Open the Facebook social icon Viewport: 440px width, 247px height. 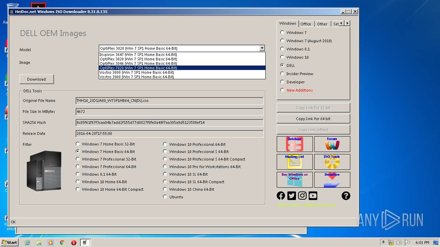coord(281,196)
